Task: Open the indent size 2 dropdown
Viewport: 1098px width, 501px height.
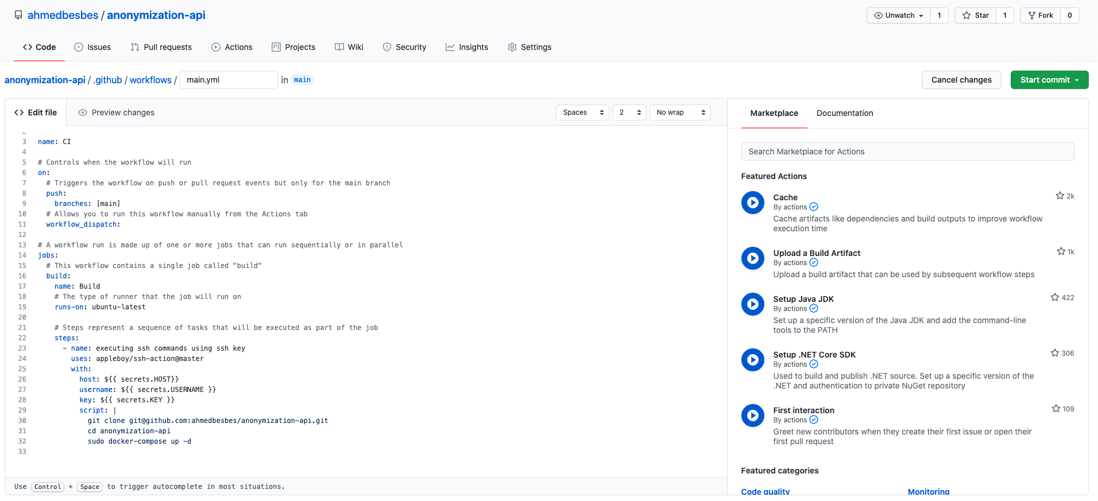Action: pyautogui.click(x=629, y=112)
